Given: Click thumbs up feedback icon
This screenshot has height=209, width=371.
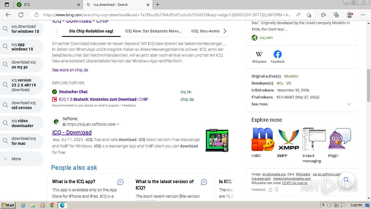Looking at the screenshot, I should click(x=270, y=190).
